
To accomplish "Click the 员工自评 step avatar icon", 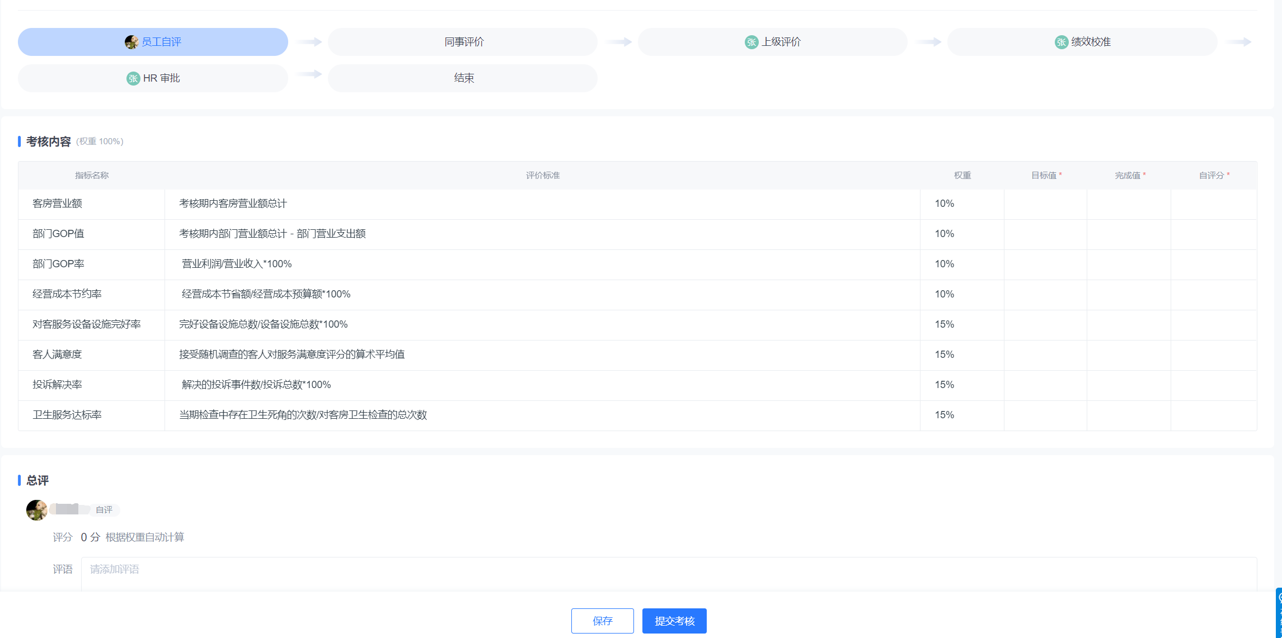I will tap(131, 42).
